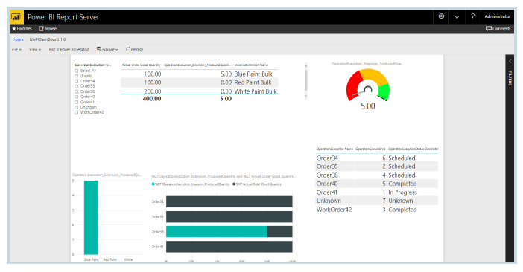This screenshot has height=272, width=523.
Task: Check the Order41 slicer checkbox
Action: (77, 102)
